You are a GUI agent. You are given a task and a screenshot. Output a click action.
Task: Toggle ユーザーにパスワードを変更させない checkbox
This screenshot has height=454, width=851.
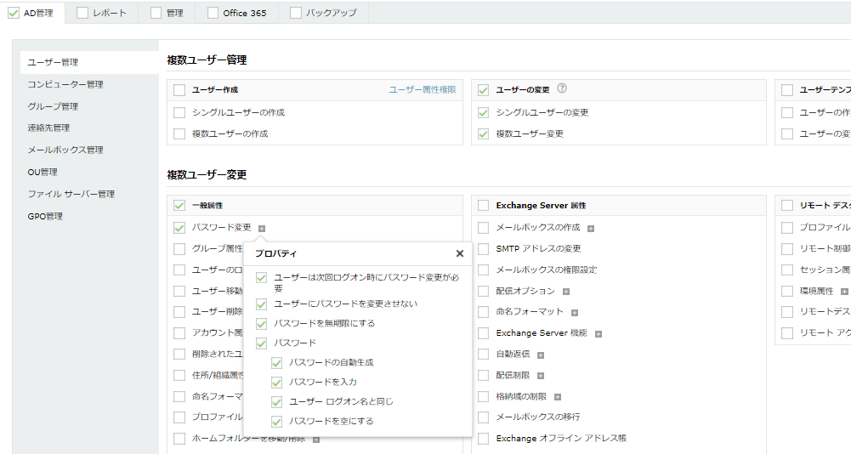262,304
